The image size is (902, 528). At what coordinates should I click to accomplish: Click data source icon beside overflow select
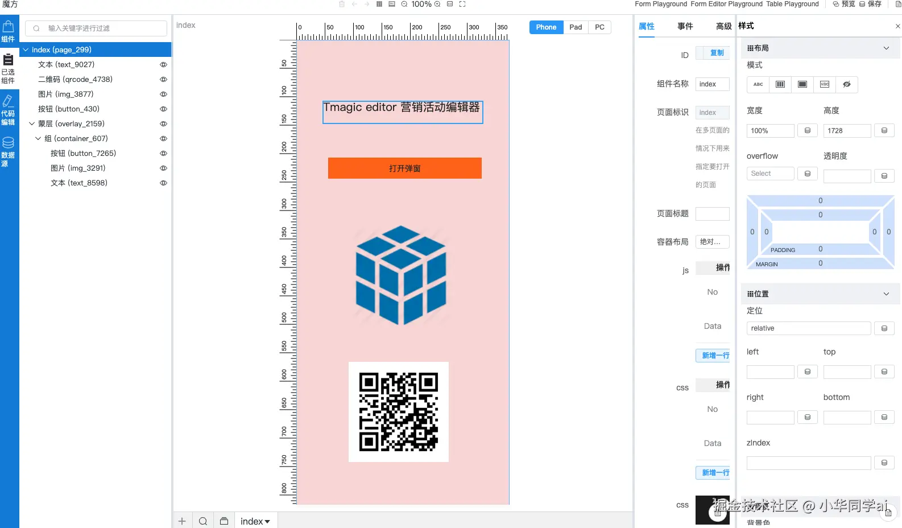pyautogui.click(x=808, y=174)
